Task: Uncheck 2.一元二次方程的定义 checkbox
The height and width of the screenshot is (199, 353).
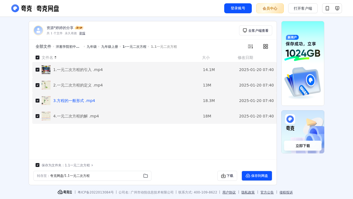Action: (38, 85)
